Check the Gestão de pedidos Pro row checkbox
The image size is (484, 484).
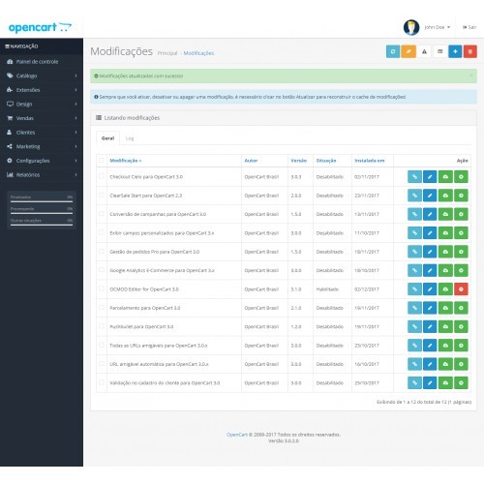(102, 252)
